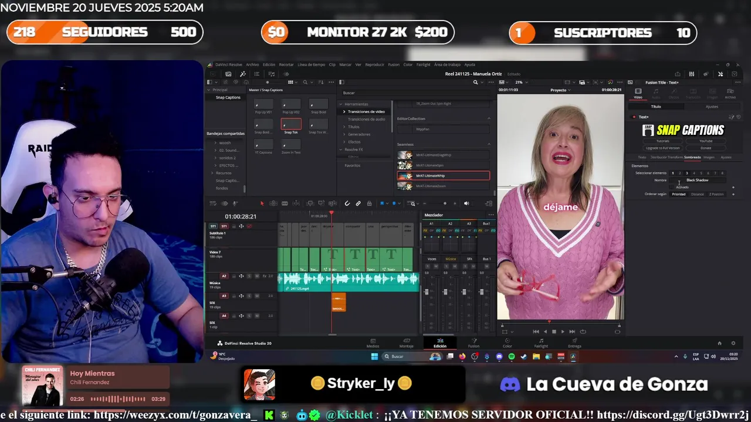Collapse the Seamless transitions group
The width and height of the screenshot is (751, 422).
489,144
